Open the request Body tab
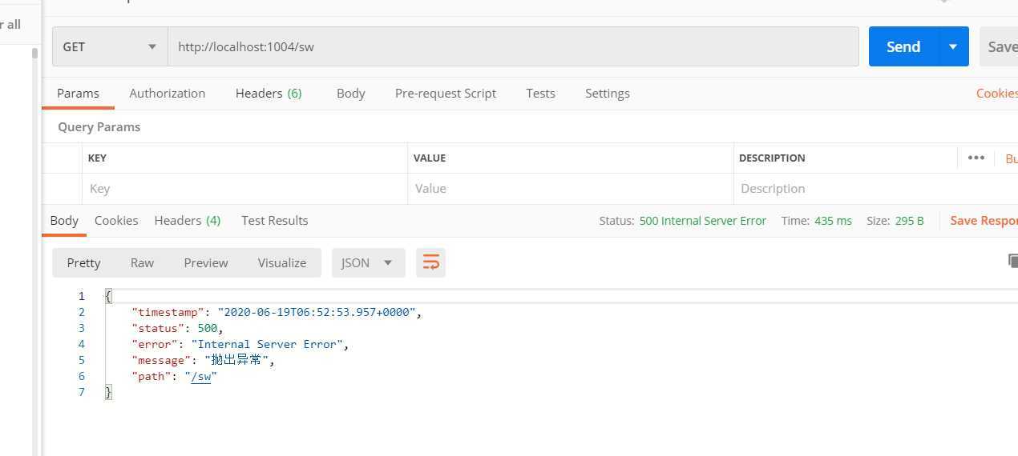Viewport: 1018px width, 456px height. tap(351, 94)
